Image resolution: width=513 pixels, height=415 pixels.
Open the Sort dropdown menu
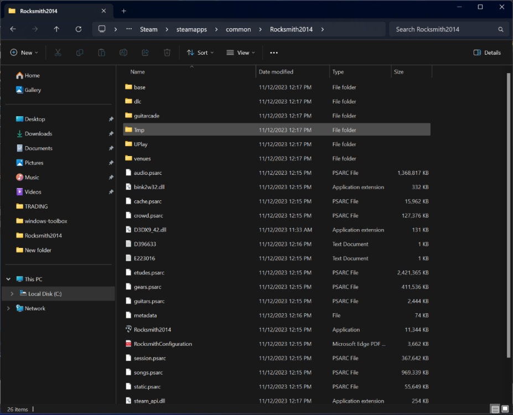200,53
